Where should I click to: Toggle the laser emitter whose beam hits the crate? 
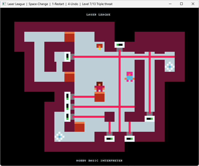[x=67, y=97]
